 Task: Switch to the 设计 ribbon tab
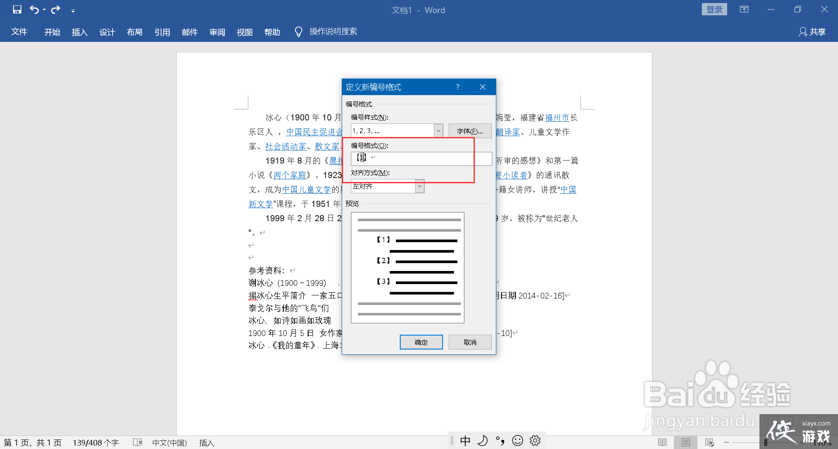tap(107, 32)
